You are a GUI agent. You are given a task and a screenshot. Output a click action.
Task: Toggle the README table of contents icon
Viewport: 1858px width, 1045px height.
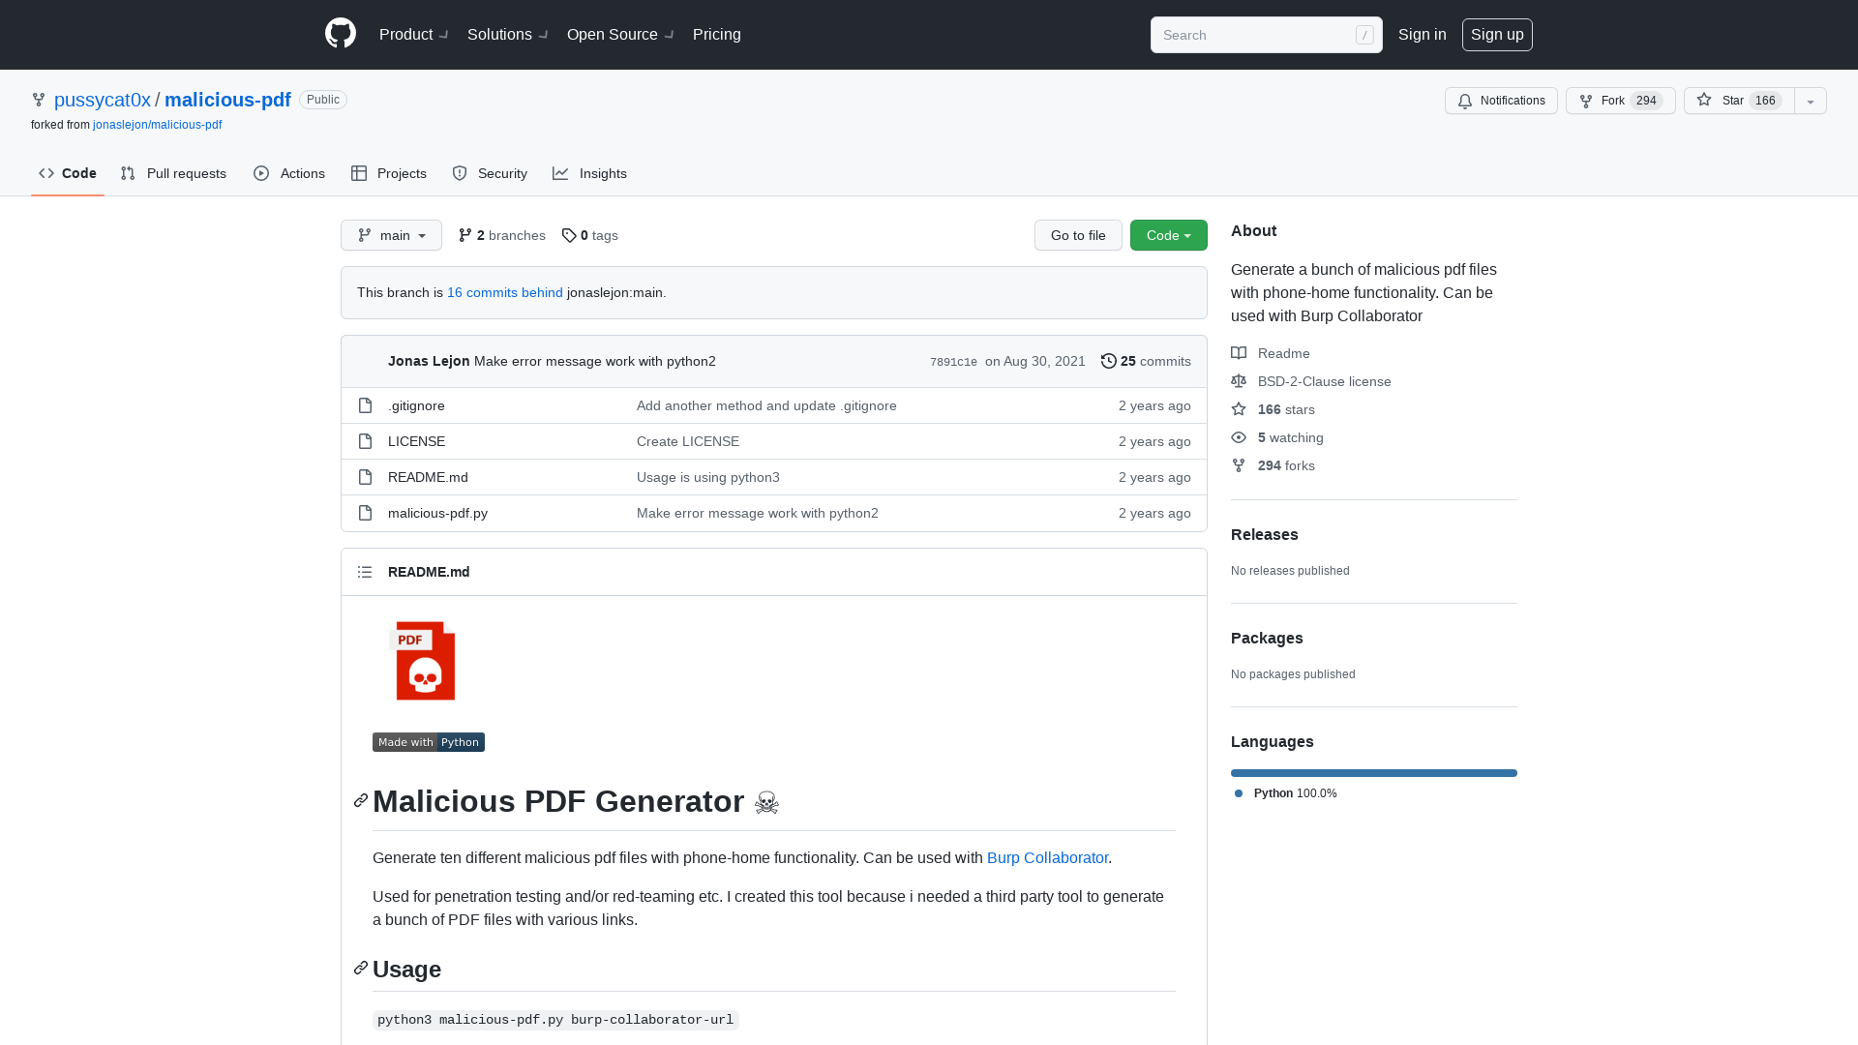(365, 572)
